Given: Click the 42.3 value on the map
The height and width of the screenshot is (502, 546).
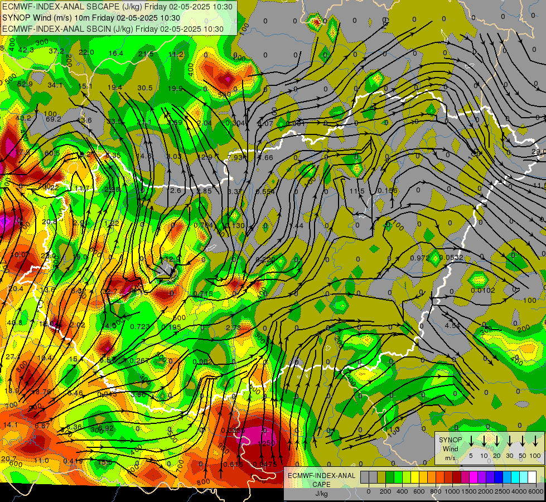Looking at the screenshot, I should pyautogui.click(x=26, y=50).
